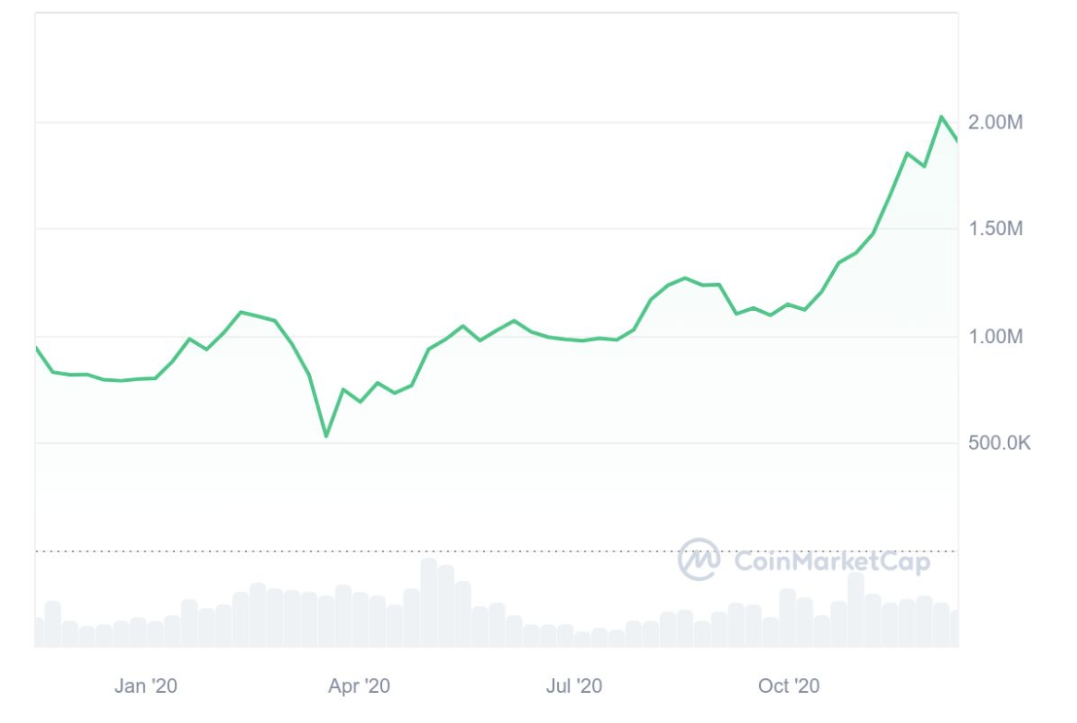This screenshot has width=1077, height=723.
Task: Click the Jul '20 axis label
Action: (574, 685)
